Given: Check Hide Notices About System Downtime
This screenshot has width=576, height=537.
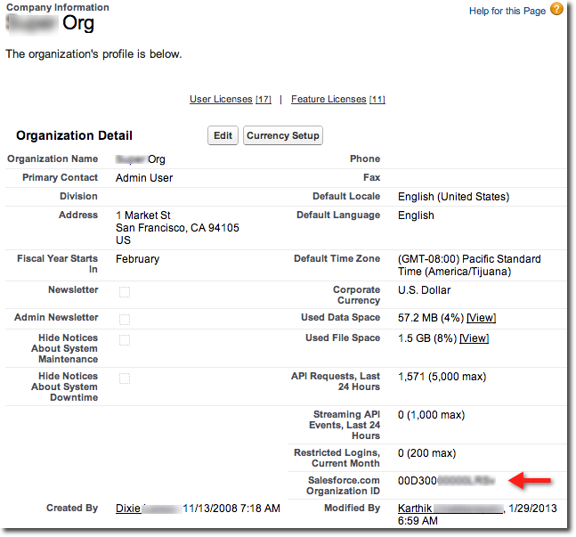Looking at the screenshot, I should 125,378.
